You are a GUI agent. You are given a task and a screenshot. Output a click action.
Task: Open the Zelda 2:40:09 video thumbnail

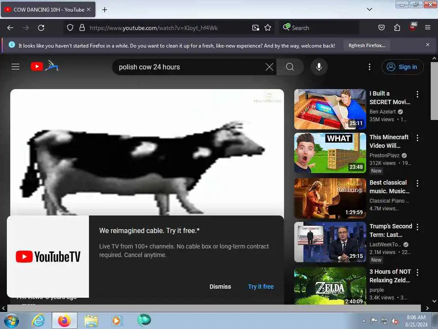coord(330,286)
